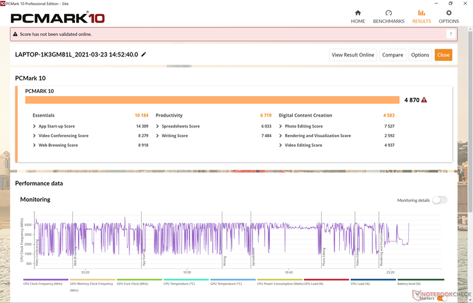Viewport: 473px width, 303px height.
Task: Select GPU Core Clock green legend
Action: click(139, 282)
